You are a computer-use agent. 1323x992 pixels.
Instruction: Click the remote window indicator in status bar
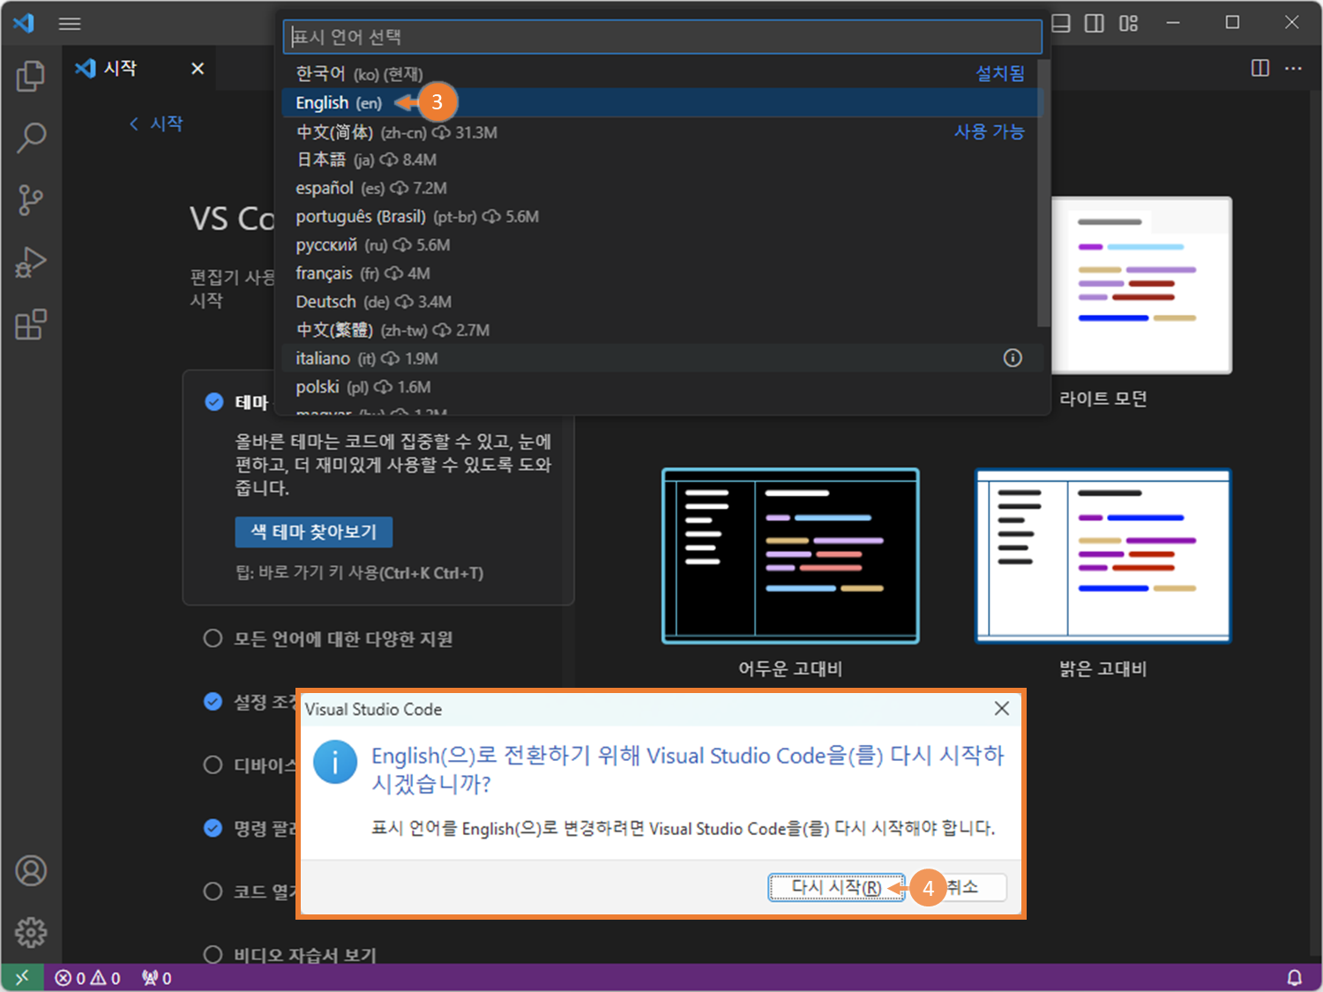pyautogui.click(x=22, y=977)
